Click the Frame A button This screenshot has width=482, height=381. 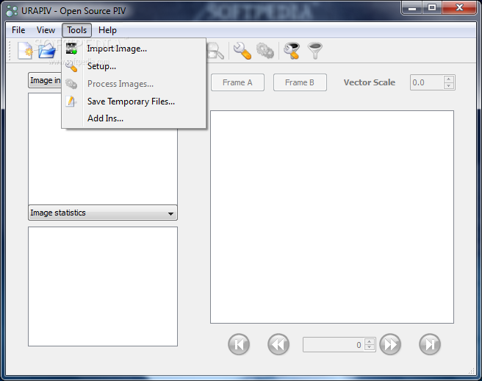(x=237, y=82)
